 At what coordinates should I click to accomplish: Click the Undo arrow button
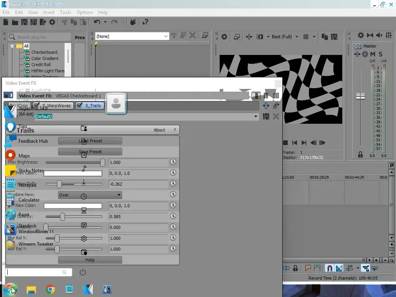pos(97,22)
